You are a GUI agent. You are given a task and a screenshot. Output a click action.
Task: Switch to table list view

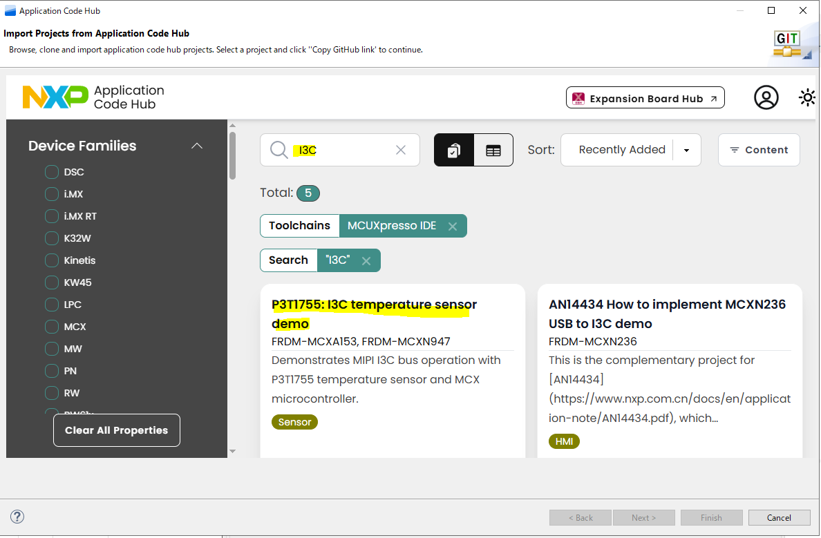click(493, 150)
